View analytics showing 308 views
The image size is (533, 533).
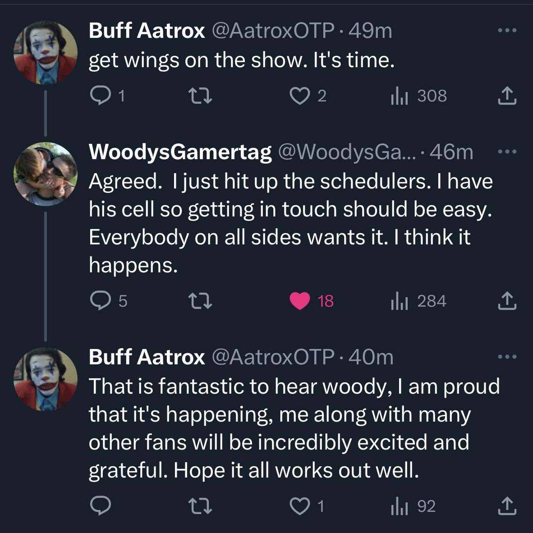(x=399, y=96)
